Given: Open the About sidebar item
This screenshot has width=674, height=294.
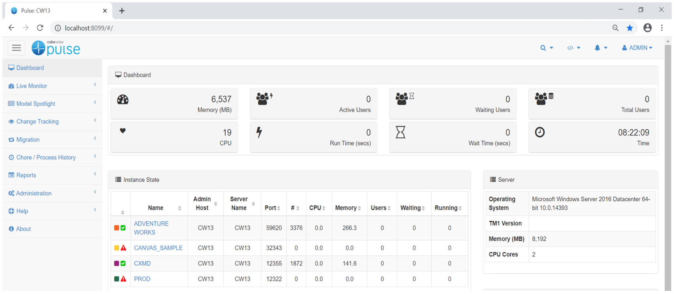Looking at the screenshot, I should tap(23, 229).
